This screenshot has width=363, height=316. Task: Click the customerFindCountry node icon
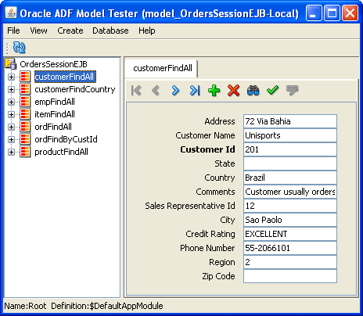25,89
